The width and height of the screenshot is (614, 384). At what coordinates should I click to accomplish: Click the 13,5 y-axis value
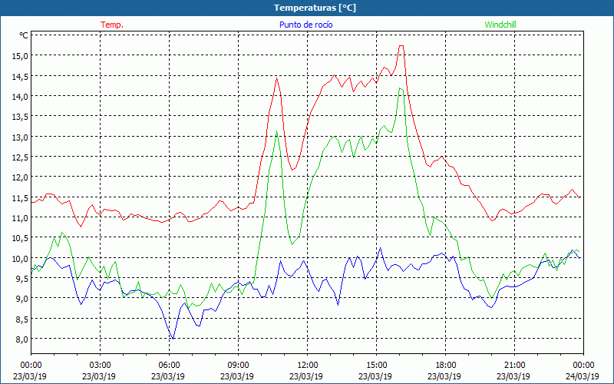coord(20,117)
